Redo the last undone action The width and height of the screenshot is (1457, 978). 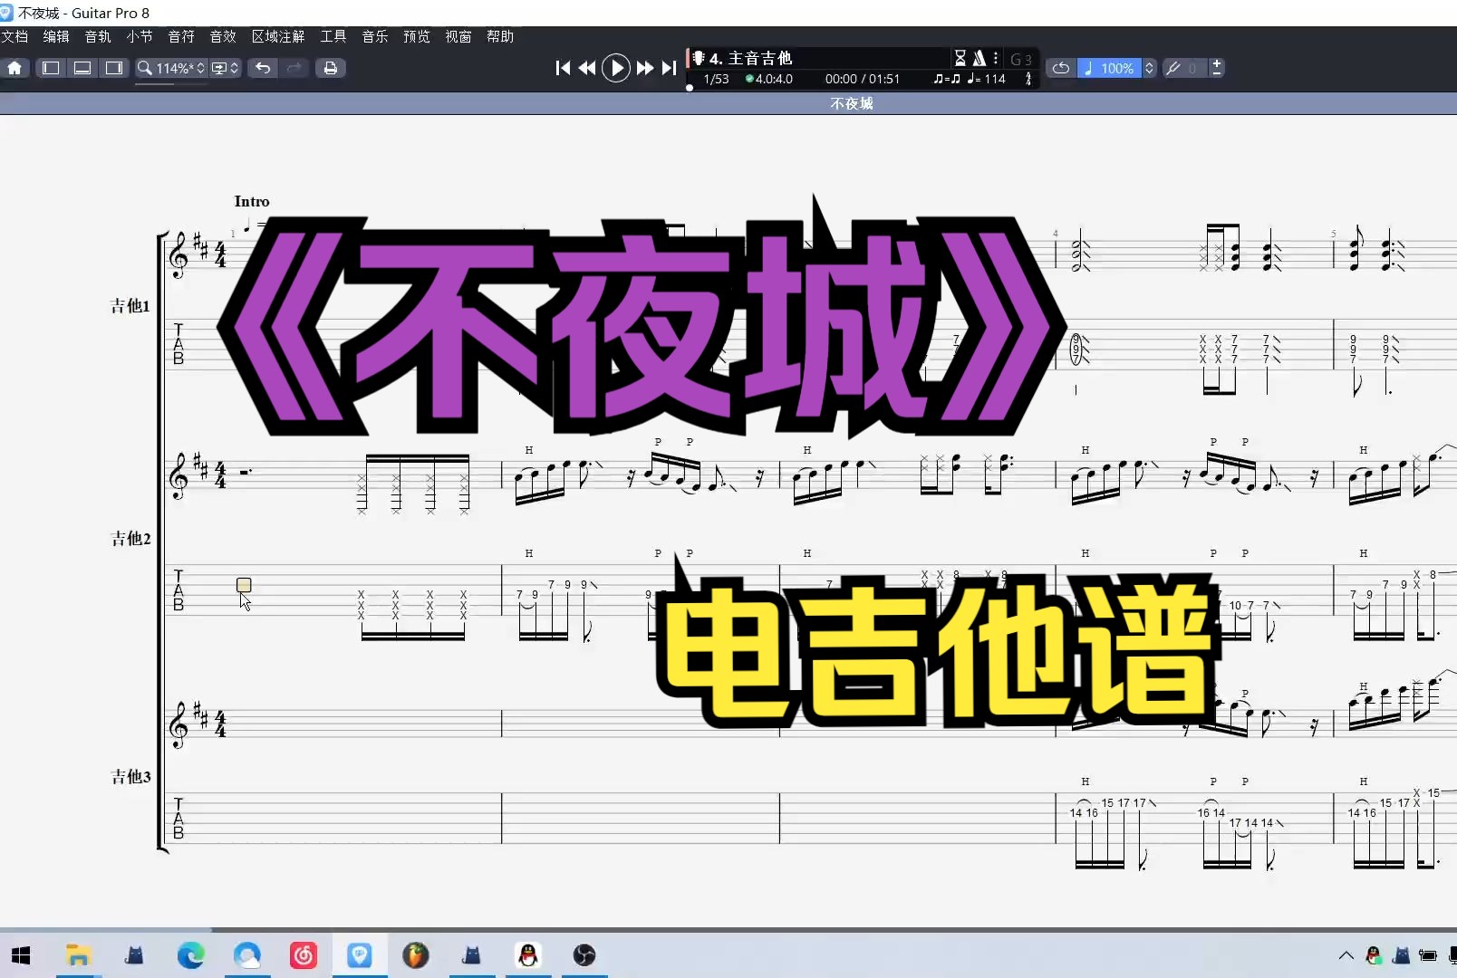coord(294,68)
